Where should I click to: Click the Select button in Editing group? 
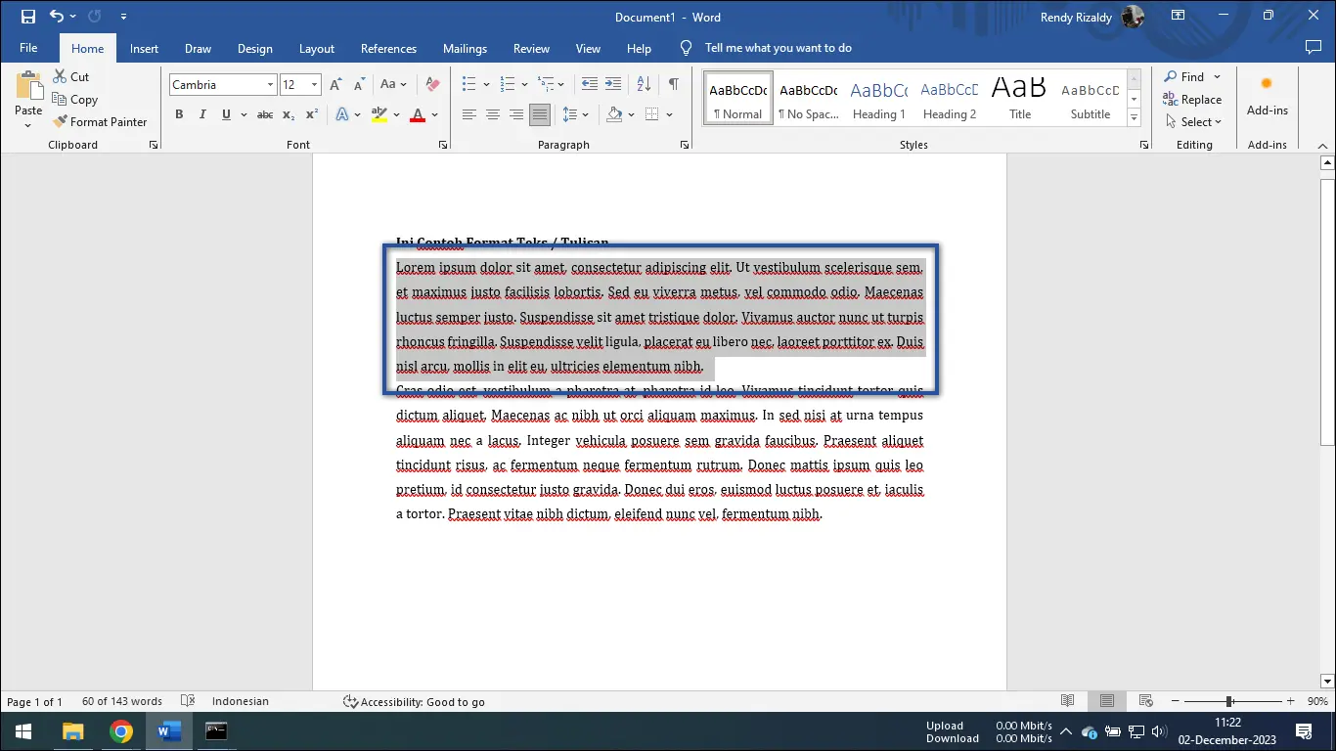click(x=1192, y=121)
